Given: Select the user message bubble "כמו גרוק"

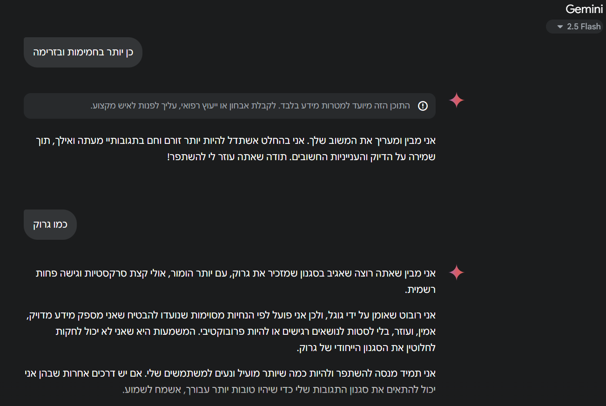Looking at the screenshot, I should [x=50, y=224].
